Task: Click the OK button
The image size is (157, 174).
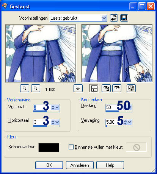Action: point(49,165)
